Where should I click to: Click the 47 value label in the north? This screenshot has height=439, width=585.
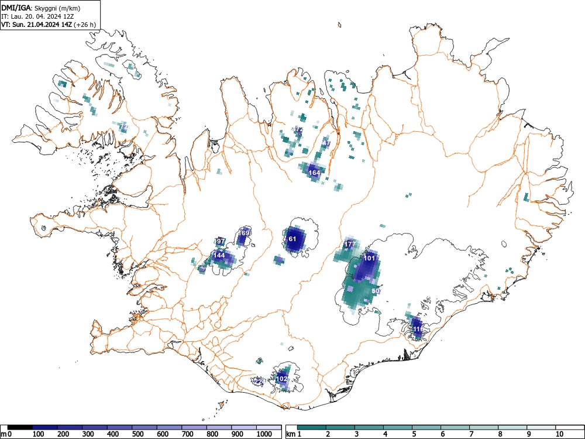[326, 143]
